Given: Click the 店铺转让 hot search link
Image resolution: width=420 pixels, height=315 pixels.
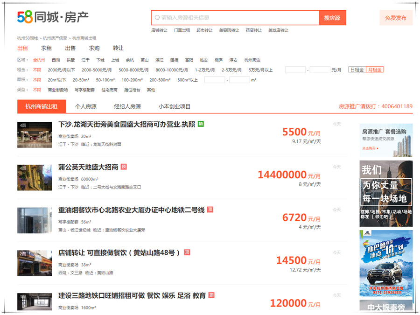Looking at the screenshot, I should point(160,30).
